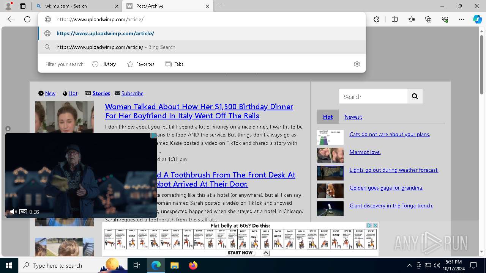Click in the address bar URL field
Screen dimensions: 486x273
202,19
